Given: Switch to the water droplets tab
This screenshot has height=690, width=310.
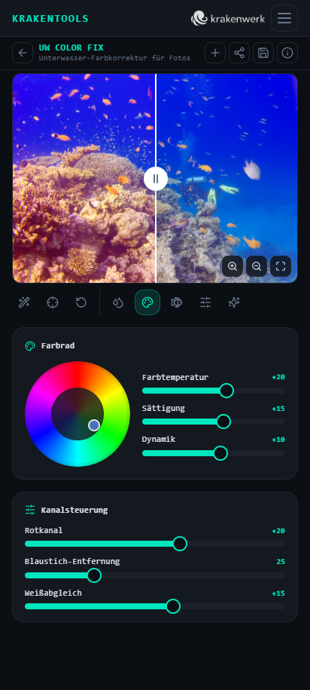Looking at the screenshot, I should 118,302.
